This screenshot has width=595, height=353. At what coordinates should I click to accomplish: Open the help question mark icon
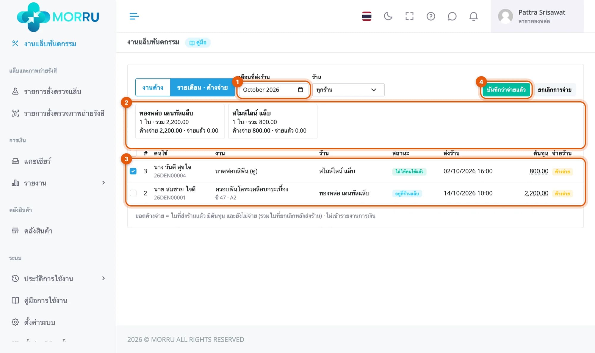point(431,16)
